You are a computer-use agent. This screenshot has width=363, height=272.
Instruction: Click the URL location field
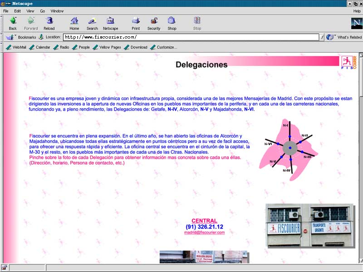click(191, 37)
